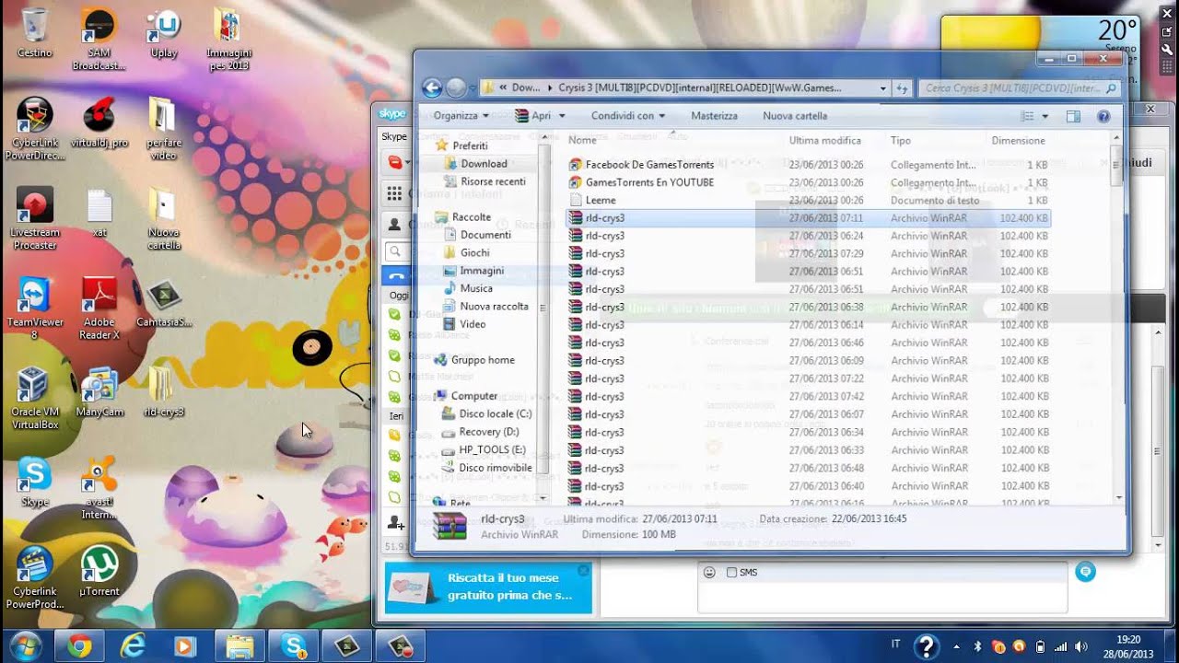Screen dimensions: 1179x663
Task: Sort files by Ultima modifica column
Action: [x=824, y=140]
